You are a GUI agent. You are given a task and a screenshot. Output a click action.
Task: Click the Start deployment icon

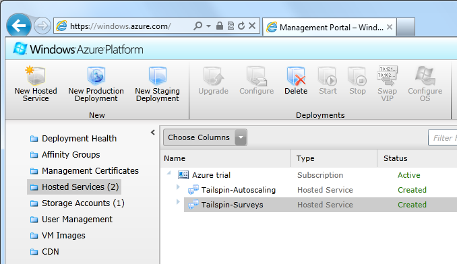click(x=328, y=75)
